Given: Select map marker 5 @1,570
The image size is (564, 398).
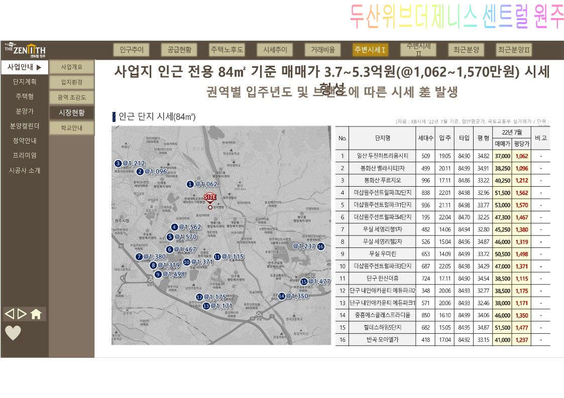Looking at the screenshot, I should tap(182, 237).
